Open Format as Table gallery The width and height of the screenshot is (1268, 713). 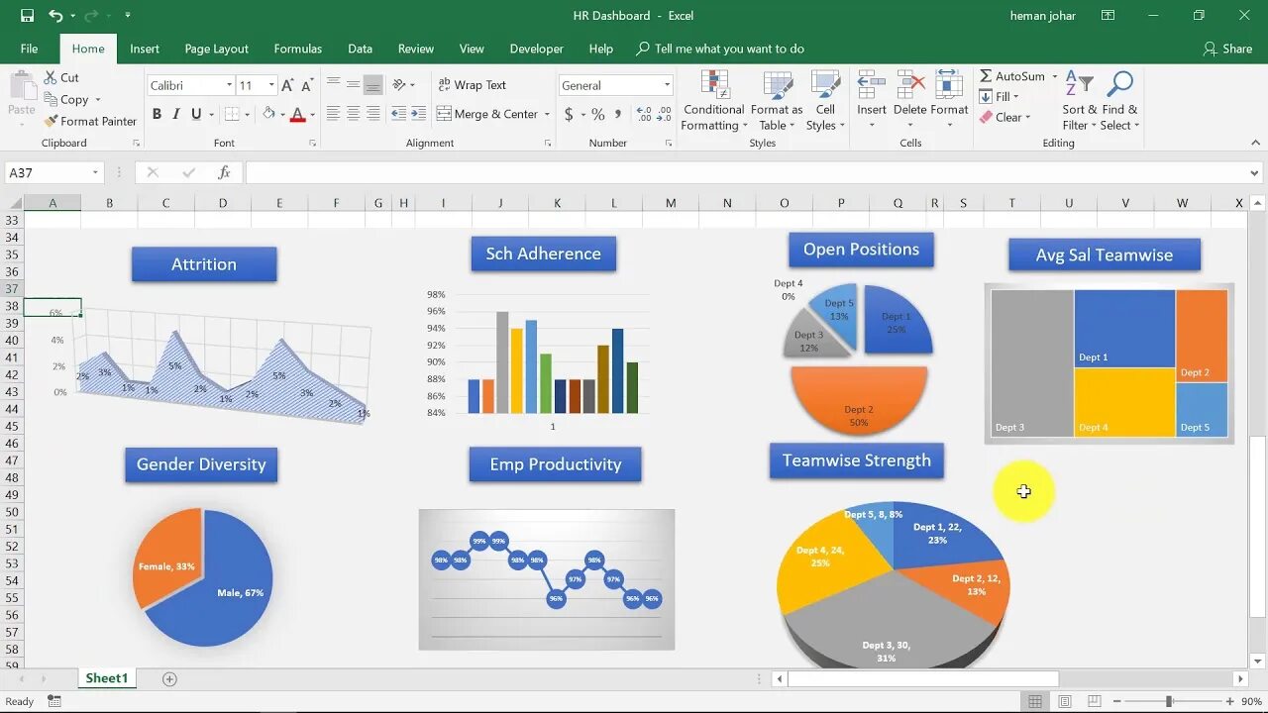click(777, 101)
